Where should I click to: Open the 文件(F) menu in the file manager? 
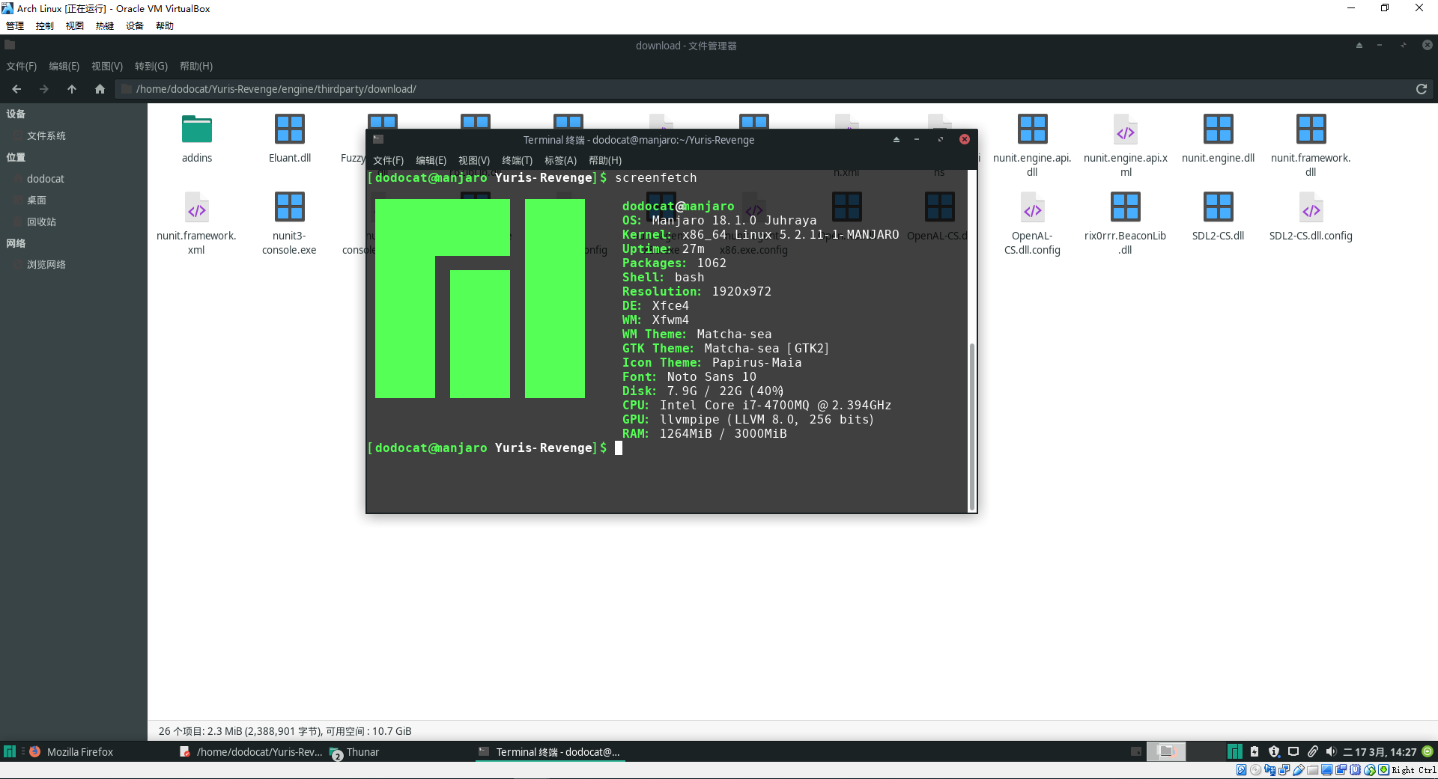pyautogui.click(x=20, y=66)
